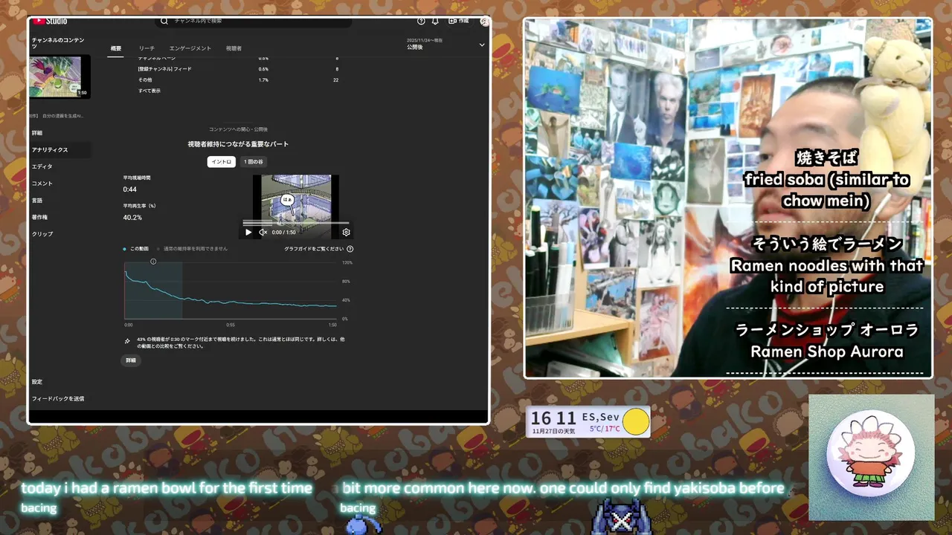The height and width of the screenshot is (535, 952).
Task: Open preview player settings gear
Action: point(346,233)
